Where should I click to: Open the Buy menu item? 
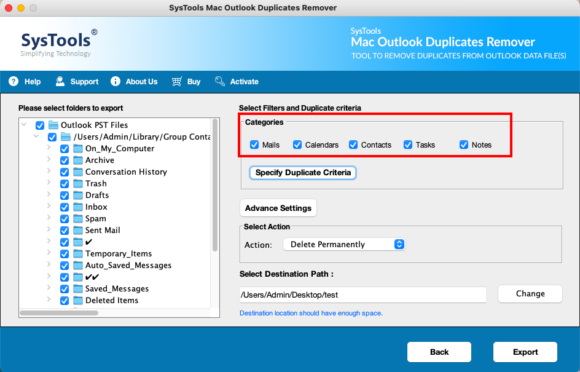click(x=186, y=81)
